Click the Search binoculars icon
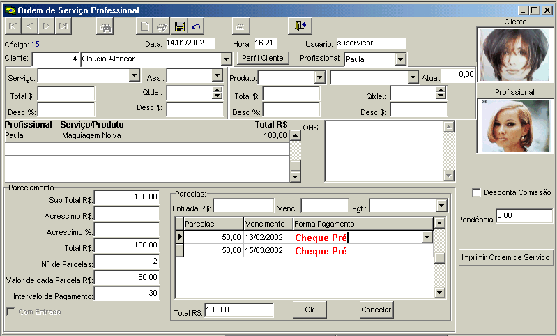Screen dimensions: 557x336 [x=106, y=26]
